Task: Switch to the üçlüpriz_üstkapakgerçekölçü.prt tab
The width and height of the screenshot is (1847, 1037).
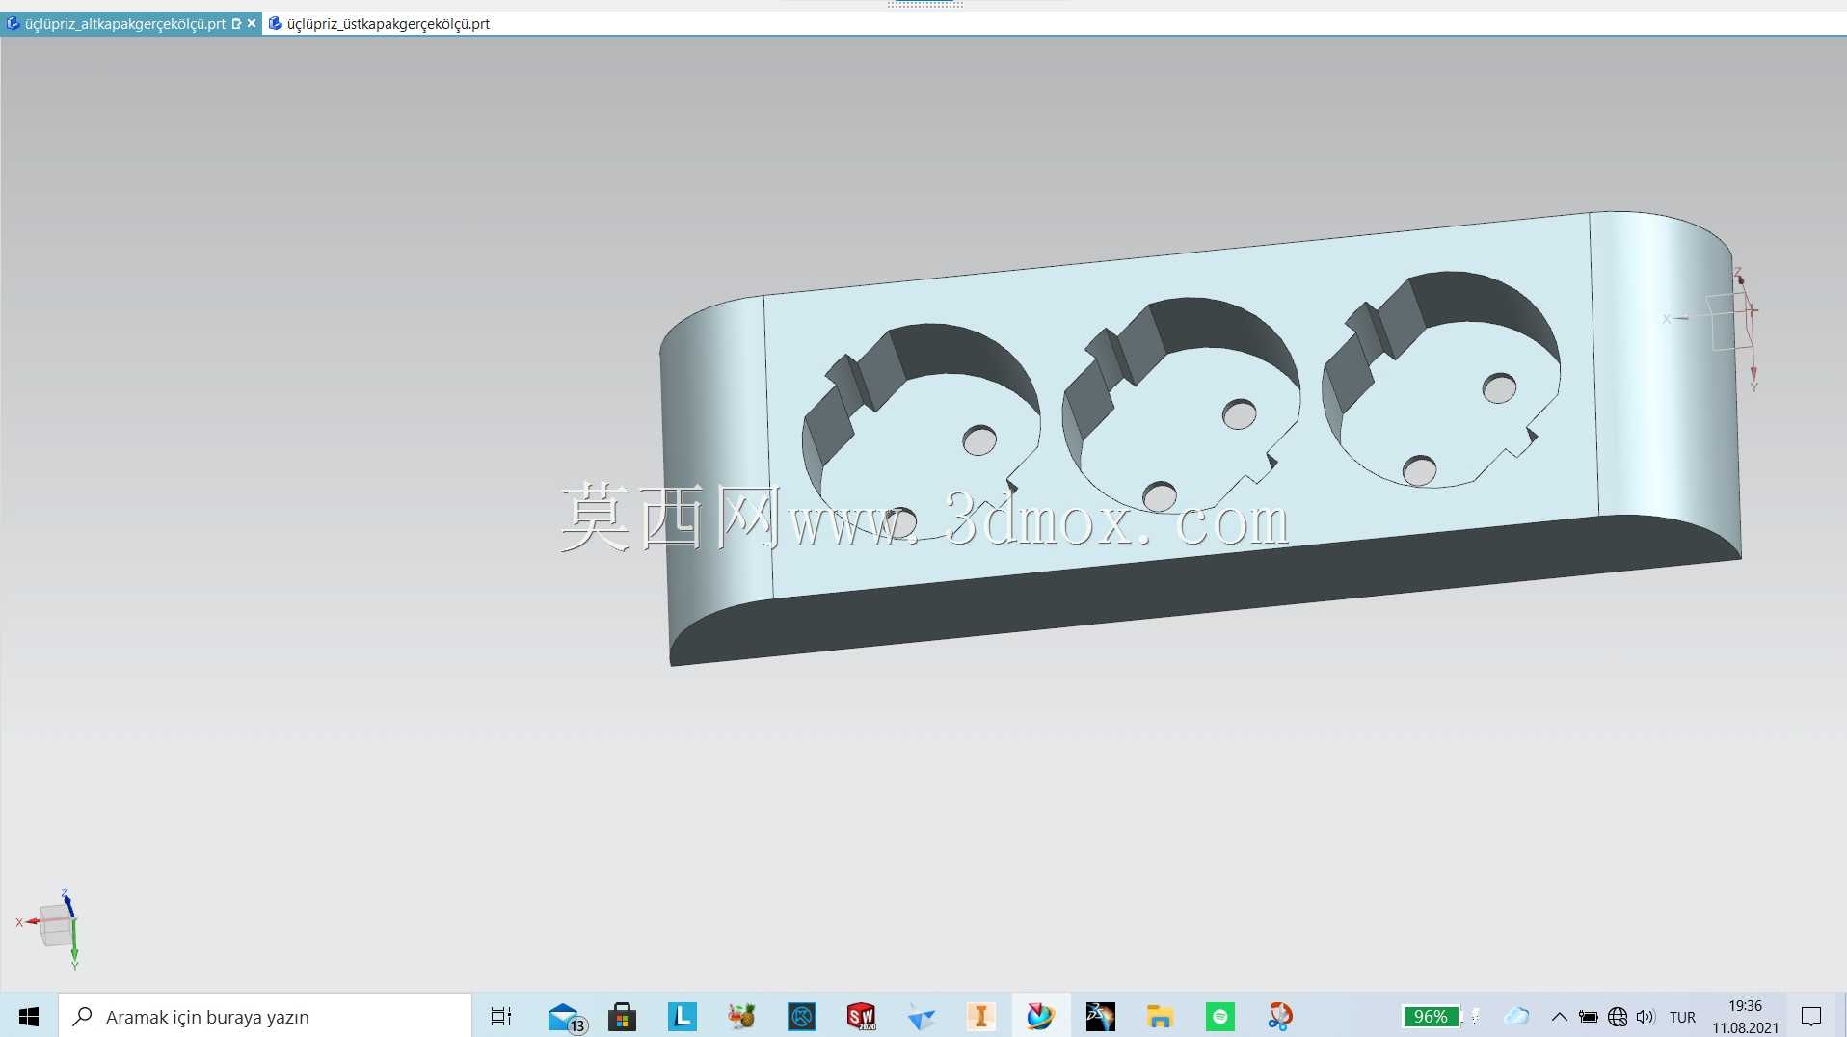Action: coord(388,23)
